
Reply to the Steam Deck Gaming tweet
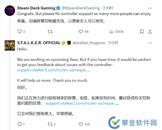(x=20, y=32)
